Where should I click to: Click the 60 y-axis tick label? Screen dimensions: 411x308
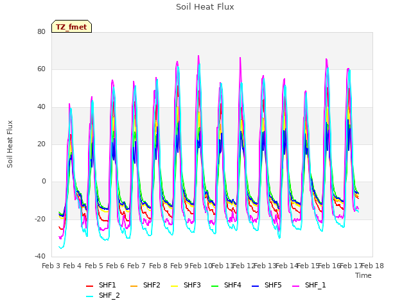pyautogui.click(x=41, y=69)
